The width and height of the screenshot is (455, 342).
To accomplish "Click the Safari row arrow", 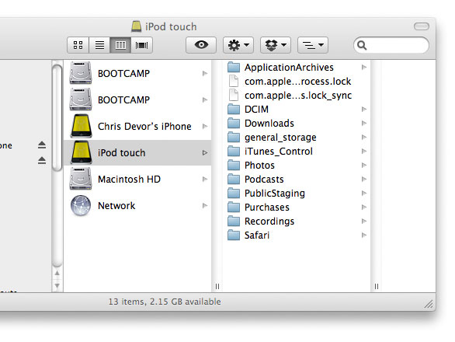I will pos(364,235).
